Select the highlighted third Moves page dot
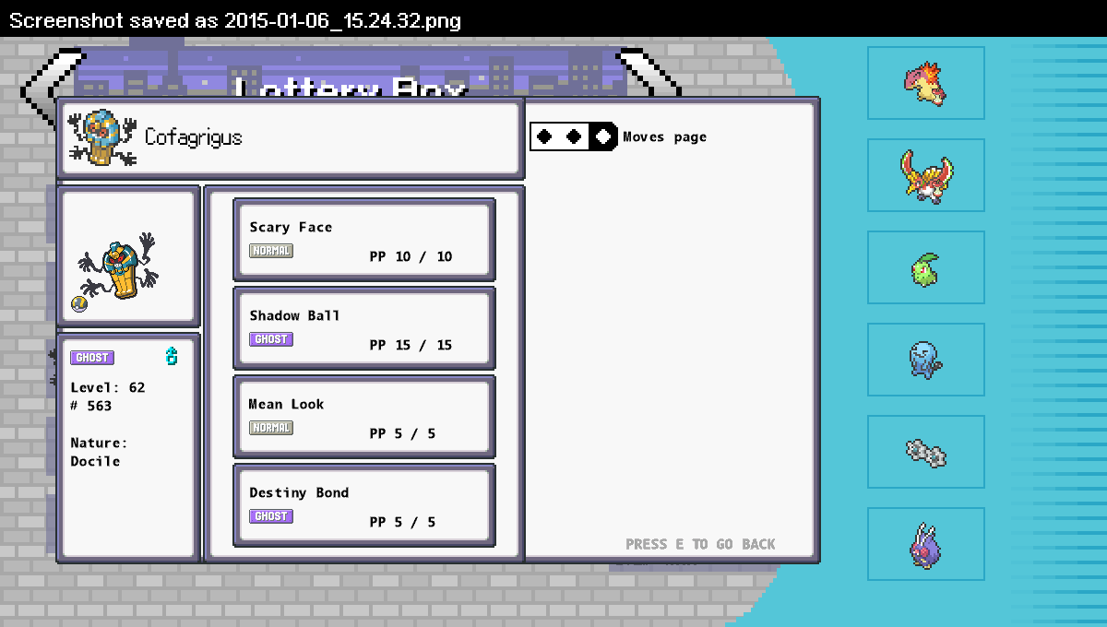Screen dimensions: 1107x627 [x=603, y=136]
